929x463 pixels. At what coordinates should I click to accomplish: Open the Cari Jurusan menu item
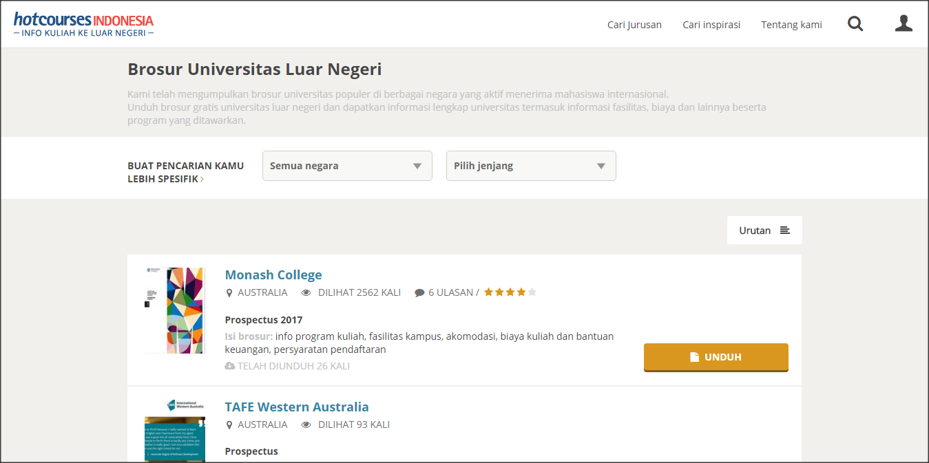point(634,25)
